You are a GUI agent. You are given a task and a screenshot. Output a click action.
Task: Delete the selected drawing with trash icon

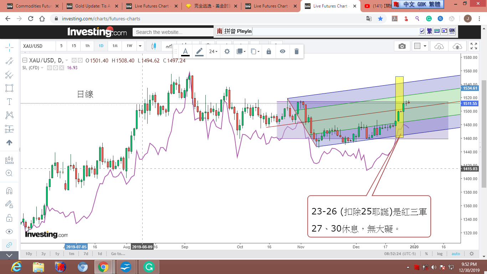(x=296, y=51)
